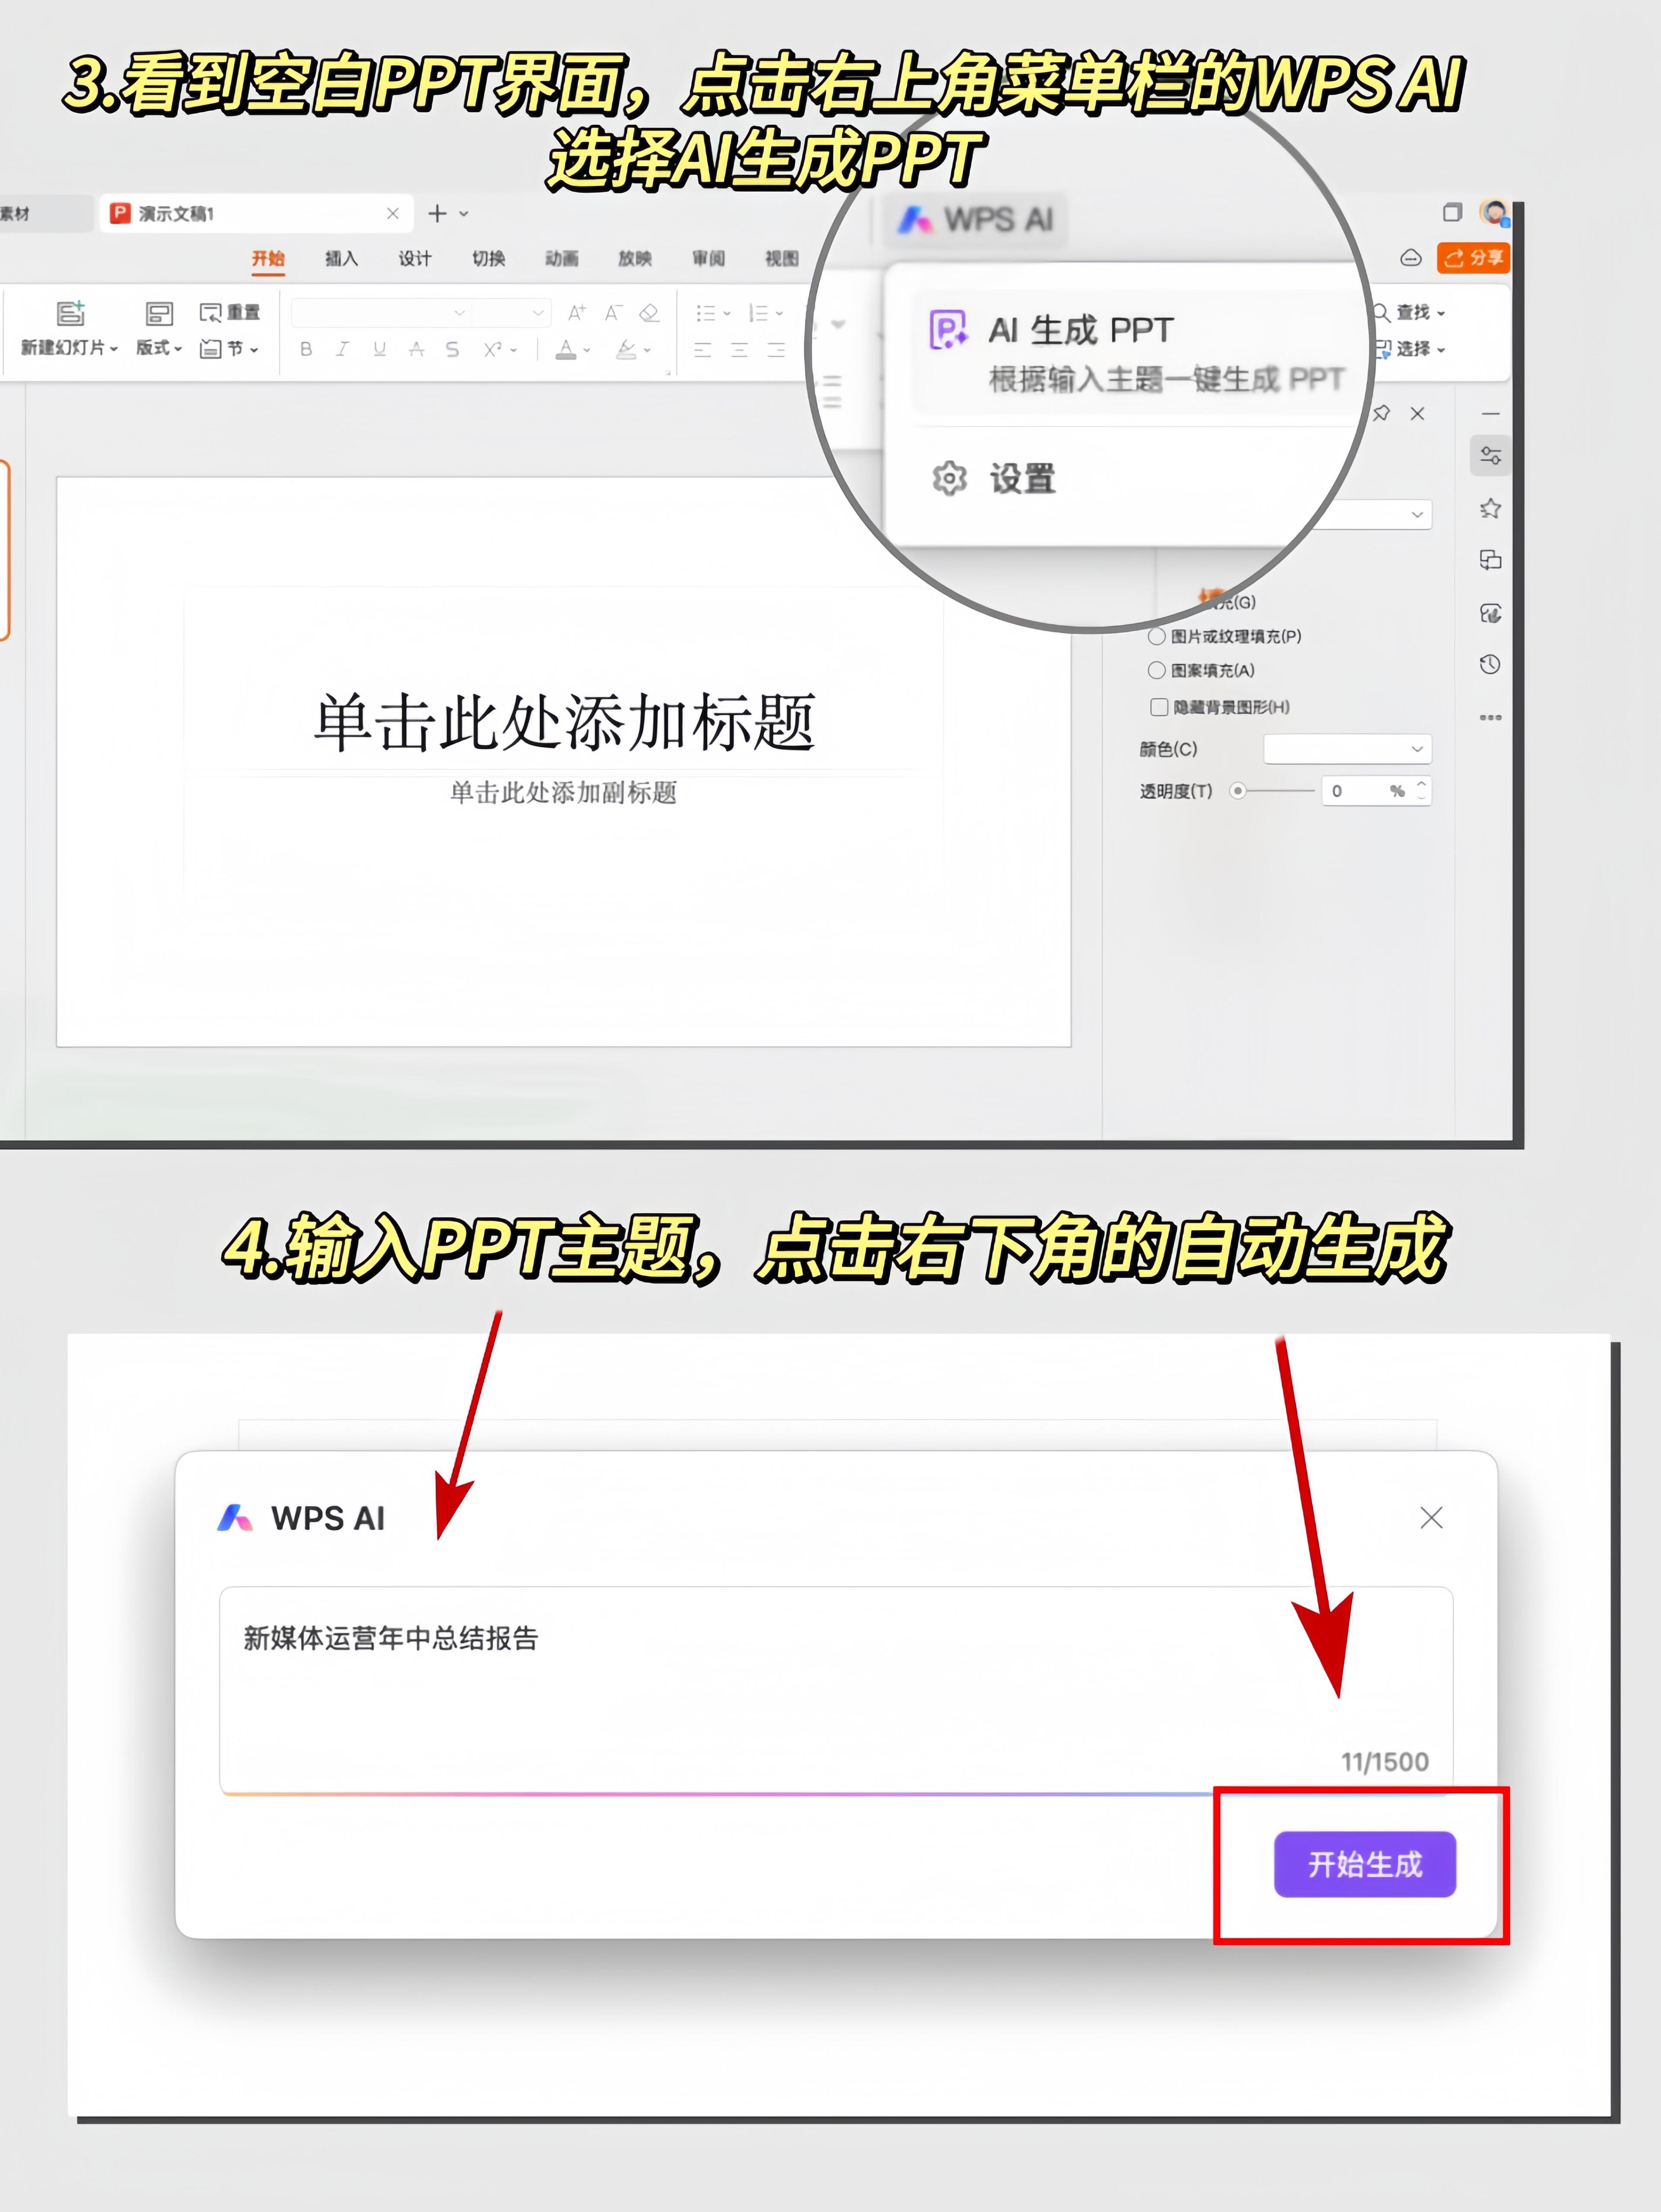Close the WPS AI dialog
This screenshot has width=1661, height=2212.
coord(1431,1518)
